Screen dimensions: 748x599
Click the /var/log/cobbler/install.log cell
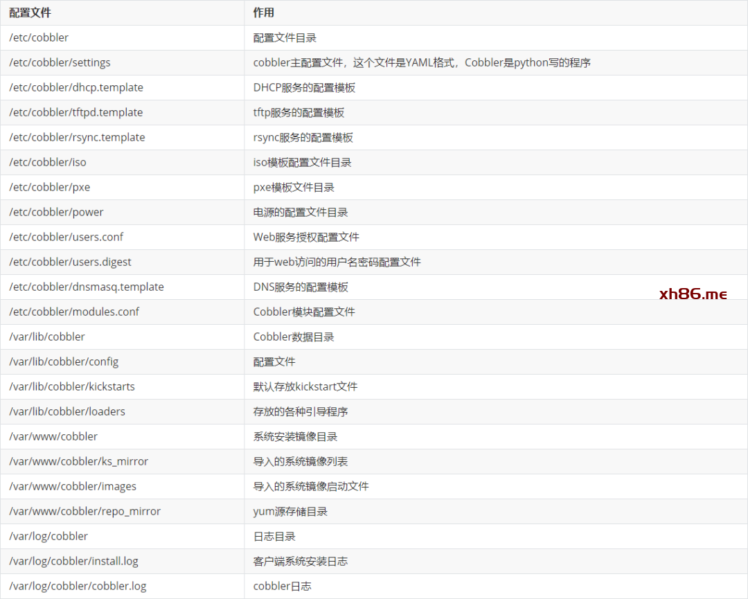(x=73, y=562)
